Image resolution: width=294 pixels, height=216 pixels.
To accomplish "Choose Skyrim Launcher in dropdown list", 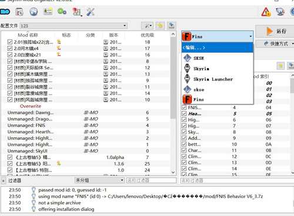I will pos(218,79).
